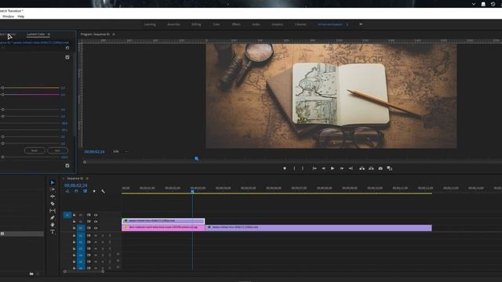Select the Hand tool
Image resolution: width=502 pixels, height=282 pixels.
tap(53, 225)
